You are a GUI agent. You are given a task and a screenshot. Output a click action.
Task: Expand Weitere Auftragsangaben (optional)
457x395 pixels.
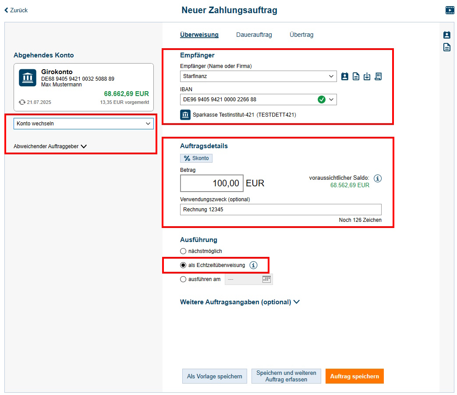point(240,302)
